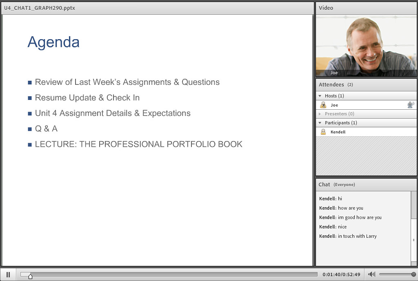Mute audio with the speaker icon
Screen dimensions: 418x281
371,274
